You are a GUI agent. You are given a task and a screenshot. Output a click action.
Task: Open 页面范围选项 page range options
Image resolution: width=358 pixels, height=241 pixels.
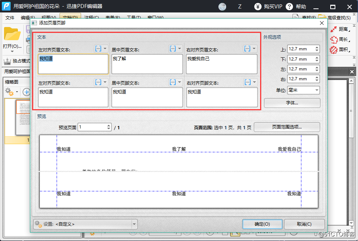pos(287,127)
